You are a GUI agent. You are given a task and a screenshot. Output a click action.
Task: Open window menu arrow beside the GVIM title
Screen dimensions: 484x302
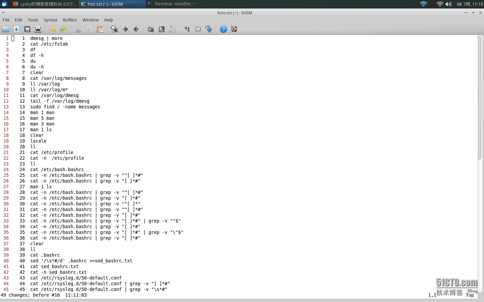tap(3, 13)
